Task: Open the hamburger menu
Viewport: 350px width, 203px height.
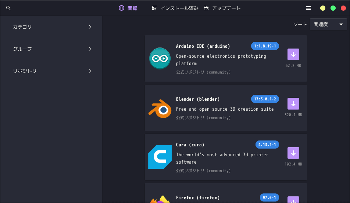Action: [308, 8]
